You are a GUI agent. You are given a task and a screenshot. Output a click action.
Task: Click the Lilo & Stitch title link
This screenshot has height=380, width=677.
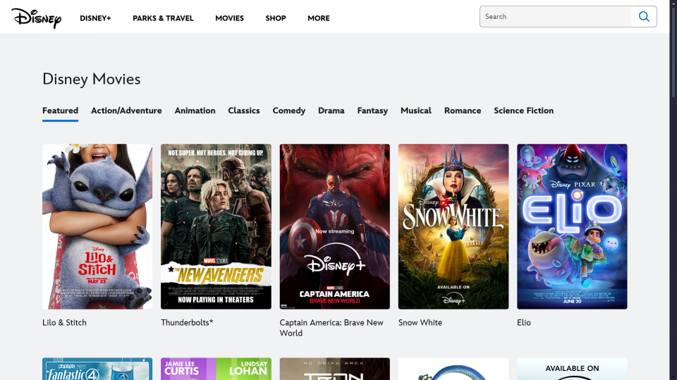tap(64, 323)
